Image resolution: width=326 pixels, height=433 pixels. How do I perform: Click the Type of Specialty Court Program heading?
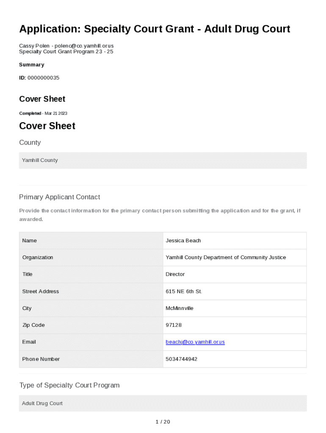coord(69,385)
